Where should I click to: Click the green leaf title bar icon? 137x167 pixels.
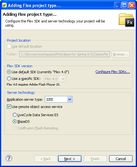4,5
